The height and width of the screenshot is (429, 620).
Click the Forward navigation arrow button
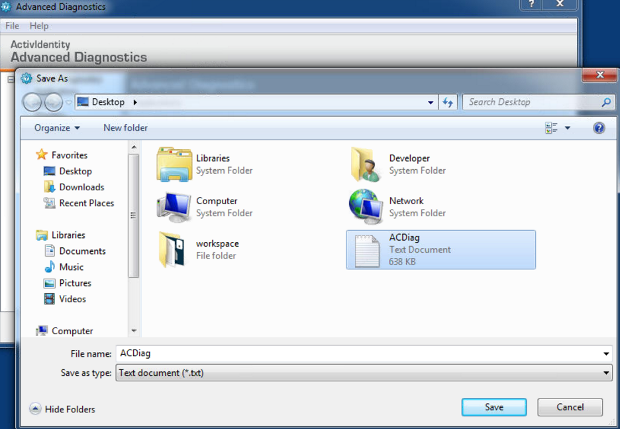(54, 103)
